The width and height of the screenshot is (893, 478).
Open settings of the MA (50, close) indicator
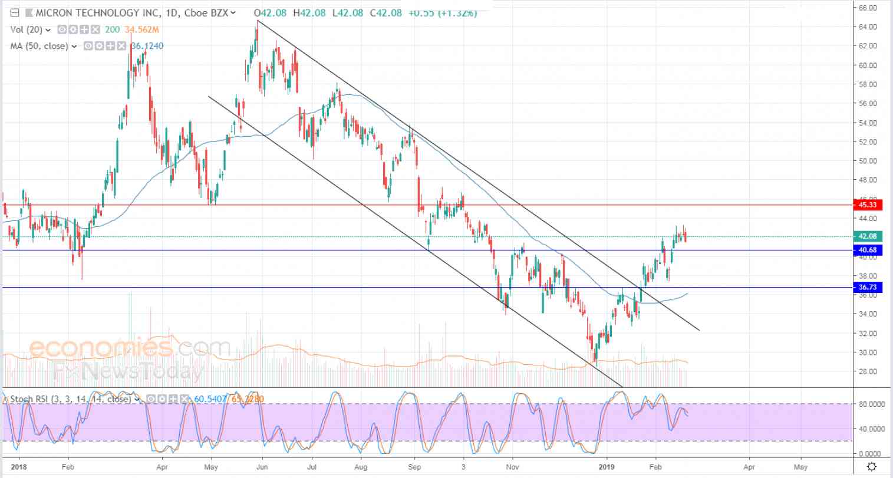(x=99, y=46)
